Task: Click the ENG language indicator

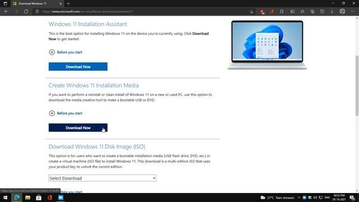Action: (327, 198)
